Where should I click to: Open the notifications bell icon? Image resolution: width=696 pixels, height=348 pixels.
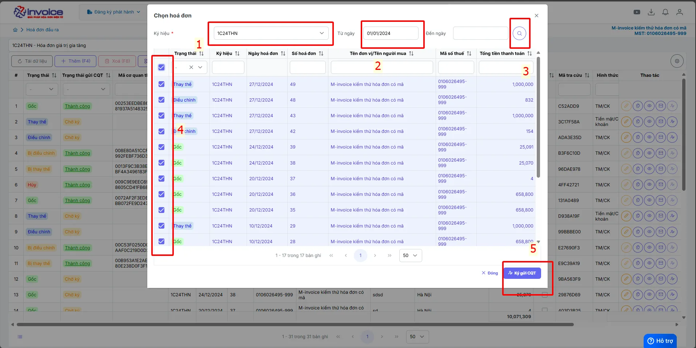coord(665,12)
